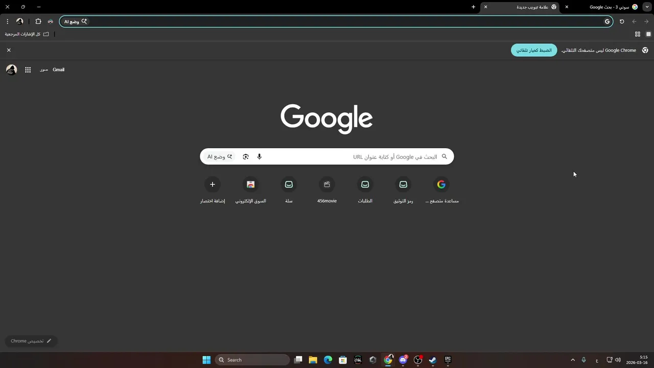Open OBS Studio from the taskbar
The width and height of the screenshot is (654, 368).
point(418,360)
